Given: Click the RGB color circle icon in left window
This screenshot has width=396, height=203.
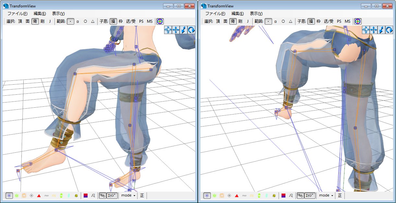Looking at the screenshot, I should pyautogui.click(x=160, y=21).
